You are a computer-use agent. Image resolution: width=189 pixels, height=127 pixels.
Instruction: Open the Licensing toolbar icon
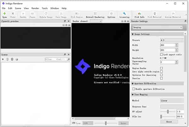pos(124,14)
